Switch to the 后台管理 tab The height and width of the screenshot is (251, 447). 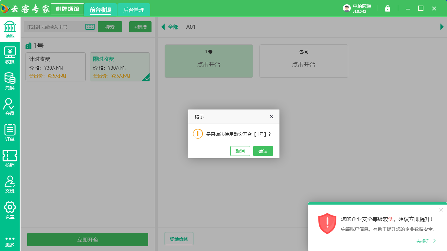coord(134,10)
